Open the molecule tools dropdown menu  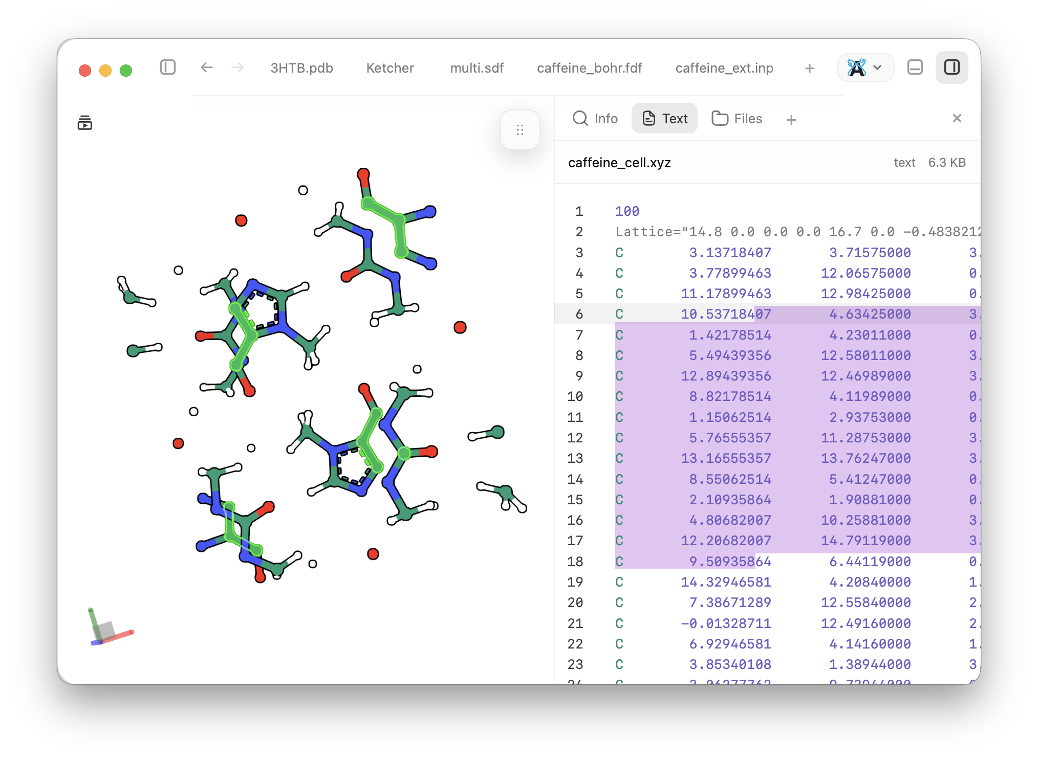[x=865, y=68]
